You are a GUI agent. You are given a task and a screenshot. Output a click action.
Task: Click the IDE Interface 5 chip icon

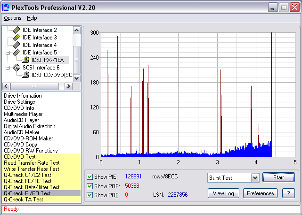(16, 53)
